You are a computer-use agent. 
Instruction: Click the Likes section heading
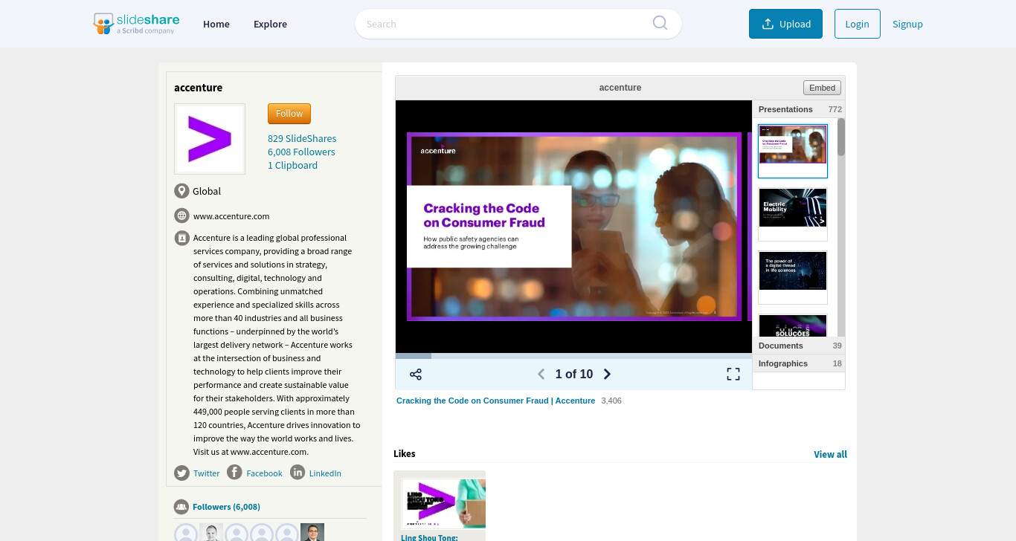(x=405, y=453)
